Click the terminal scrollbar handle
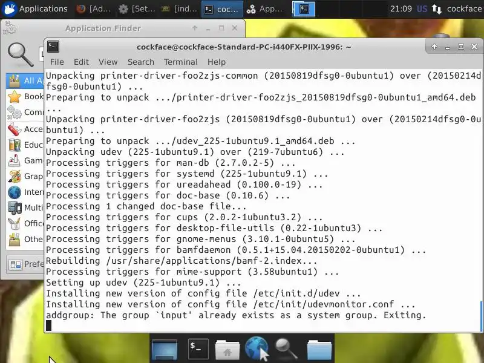Screen dimensions: 484x363 click(x=482, y=316)
